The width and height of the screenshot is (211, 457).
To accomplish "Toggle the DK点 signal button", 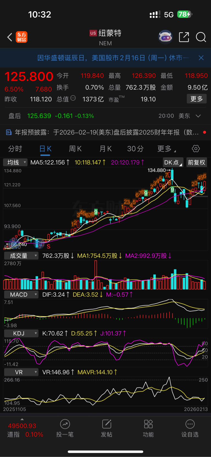I will [x=173, y=162].
